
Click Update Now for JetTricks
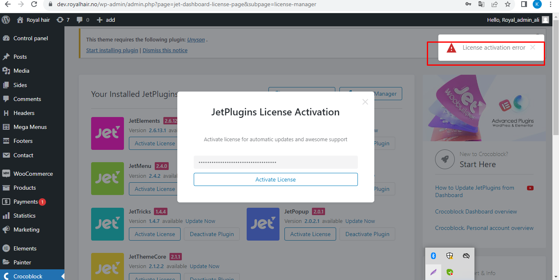point(200,221)
